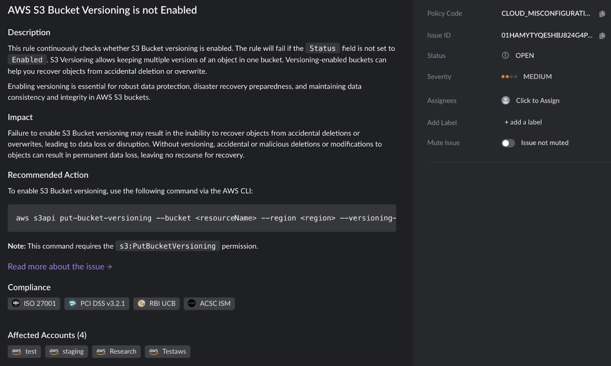Copy the Policy Code value
This screenshot has height=366, width=611.
(x=602, y=14)
